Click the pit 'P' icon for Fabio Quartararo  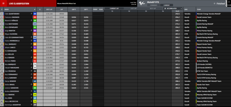point(31,14)
